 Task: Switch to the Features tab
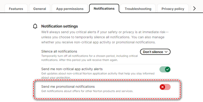(x=16, y=9)
